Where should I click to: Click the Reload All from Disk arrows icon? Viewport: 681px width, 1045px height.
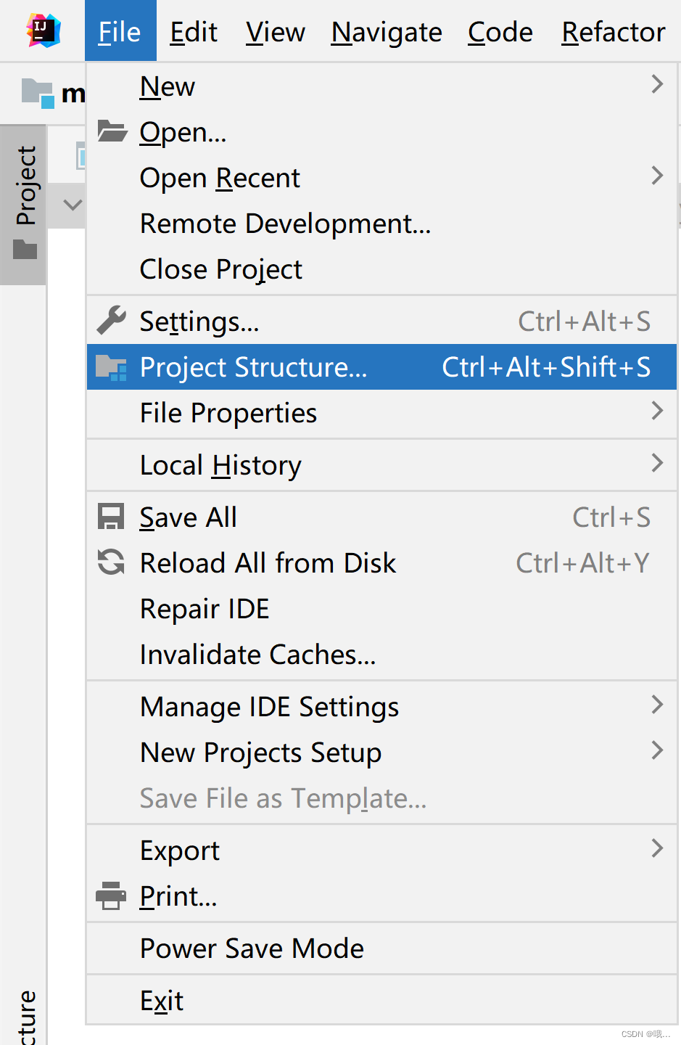(111, 562)
